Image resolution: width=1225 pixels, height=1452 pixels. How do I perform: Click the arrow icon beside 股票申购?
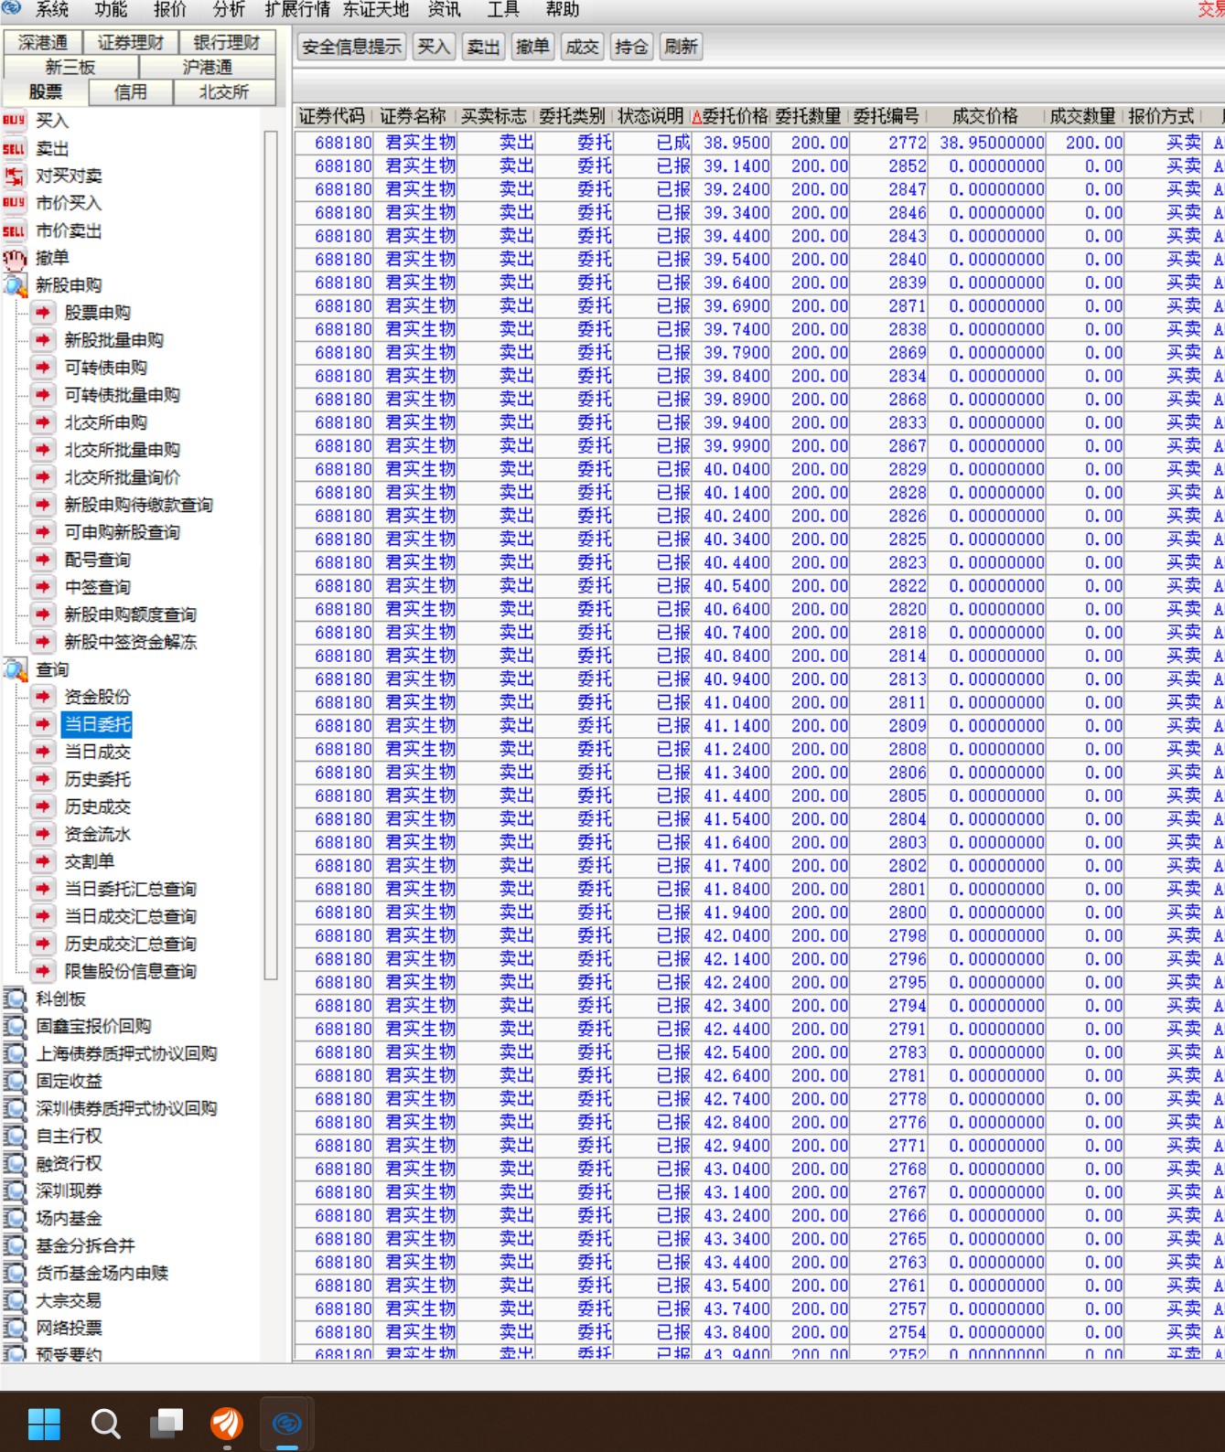[x=43, y=313]
